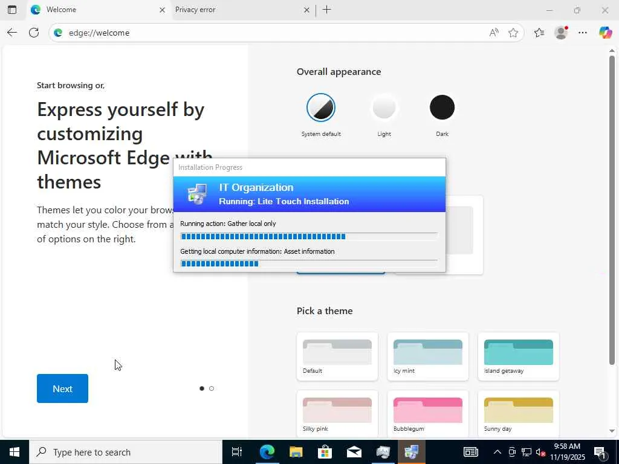Close the Welcome tab

coord(162,10)
